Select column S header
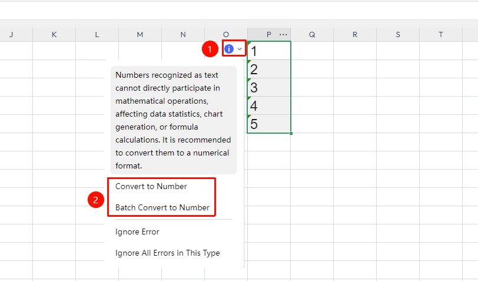478x281 pixels. point(398,35)
